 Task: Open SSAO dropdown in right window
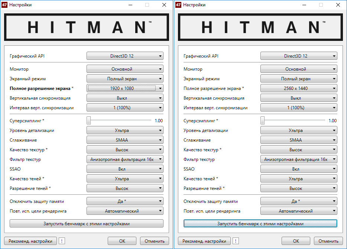tap(299, 169)
